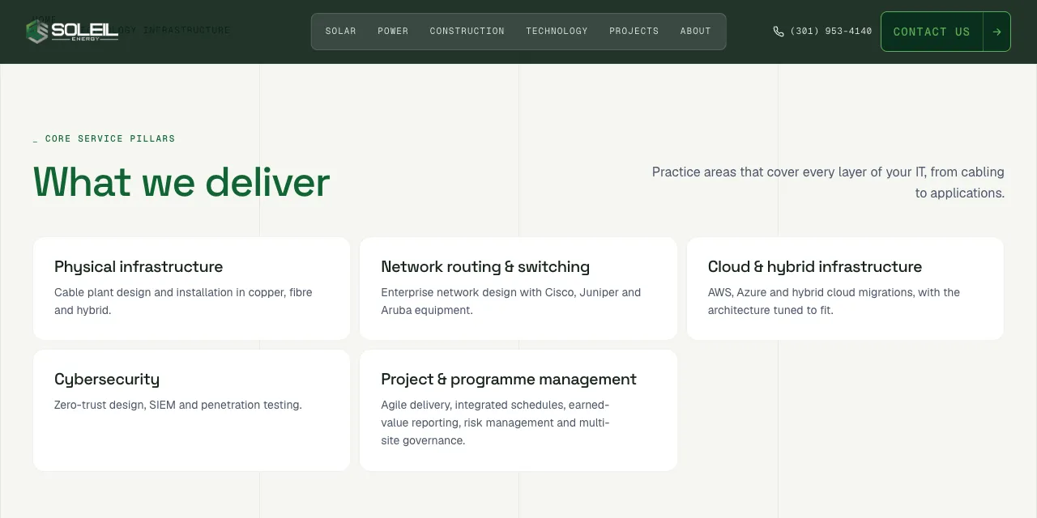Click the practice areas intro paragraph

pos(828,182)
